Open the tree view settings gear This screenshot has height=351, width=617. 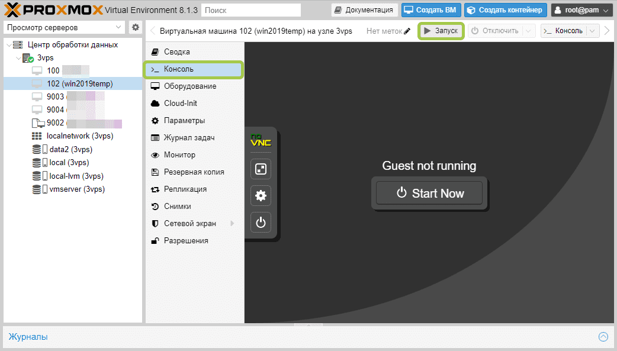(136, 27)
